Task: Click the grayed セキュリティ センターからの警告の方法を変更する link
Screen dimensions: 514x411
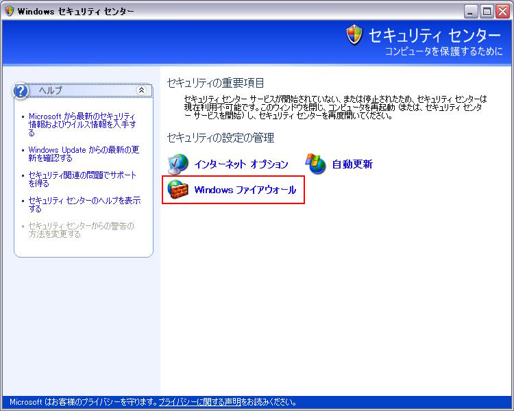Action: click(82, 229)
